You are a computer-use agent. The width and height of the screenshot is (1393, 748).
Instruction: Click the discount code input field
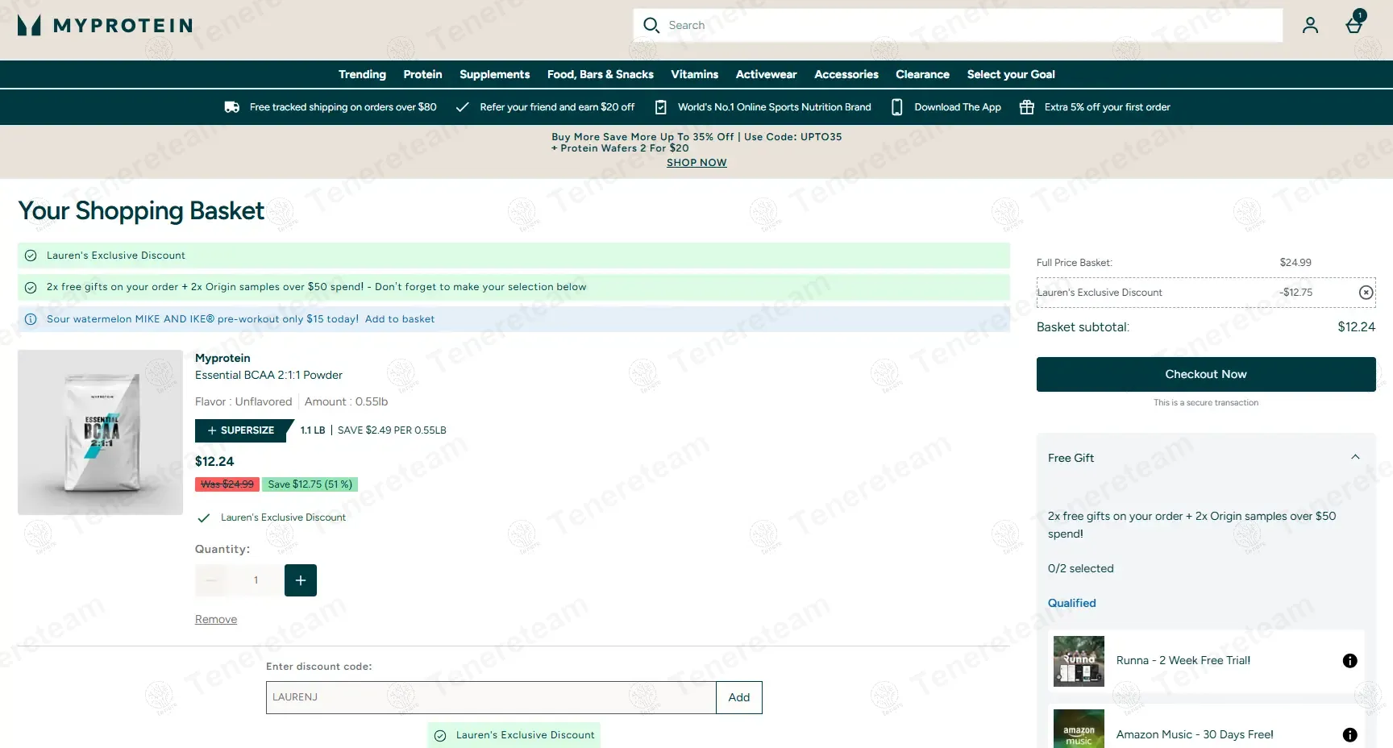[491, 697]
